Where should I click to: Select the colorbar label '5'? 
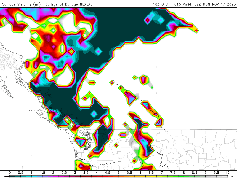click(118, 173)
